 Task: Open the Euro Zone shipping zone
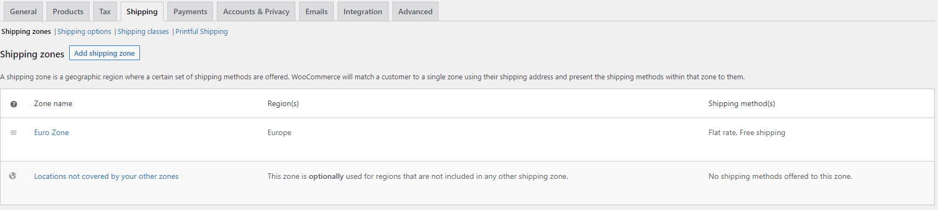coord(52,133)
